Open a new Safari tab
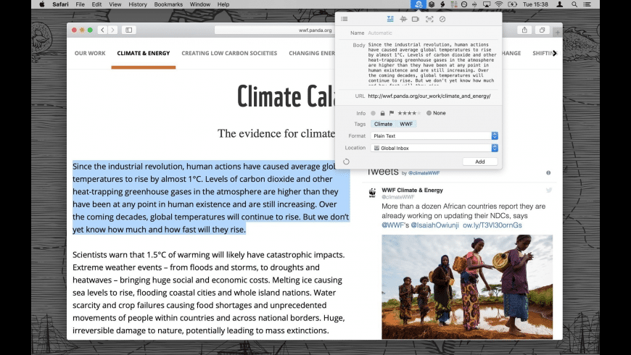 557,33
